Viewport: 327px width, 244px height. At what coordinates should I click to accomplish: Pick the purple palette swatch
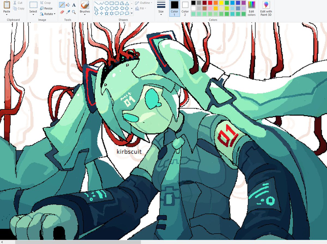[x=244, y=3]
